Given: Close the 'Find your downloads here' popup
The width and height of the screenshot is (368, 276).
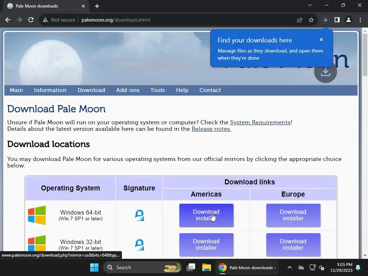Looking at the screenshot, I should pos(321,40).
